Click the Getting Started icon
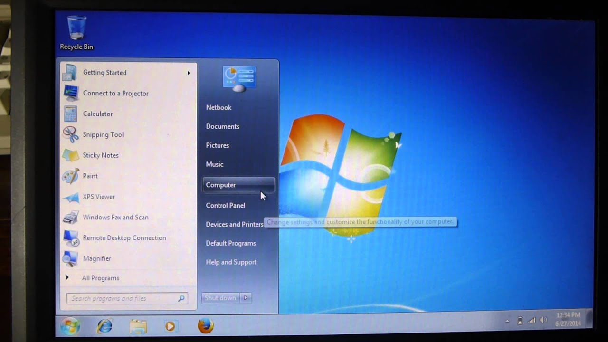 (70, 73)
